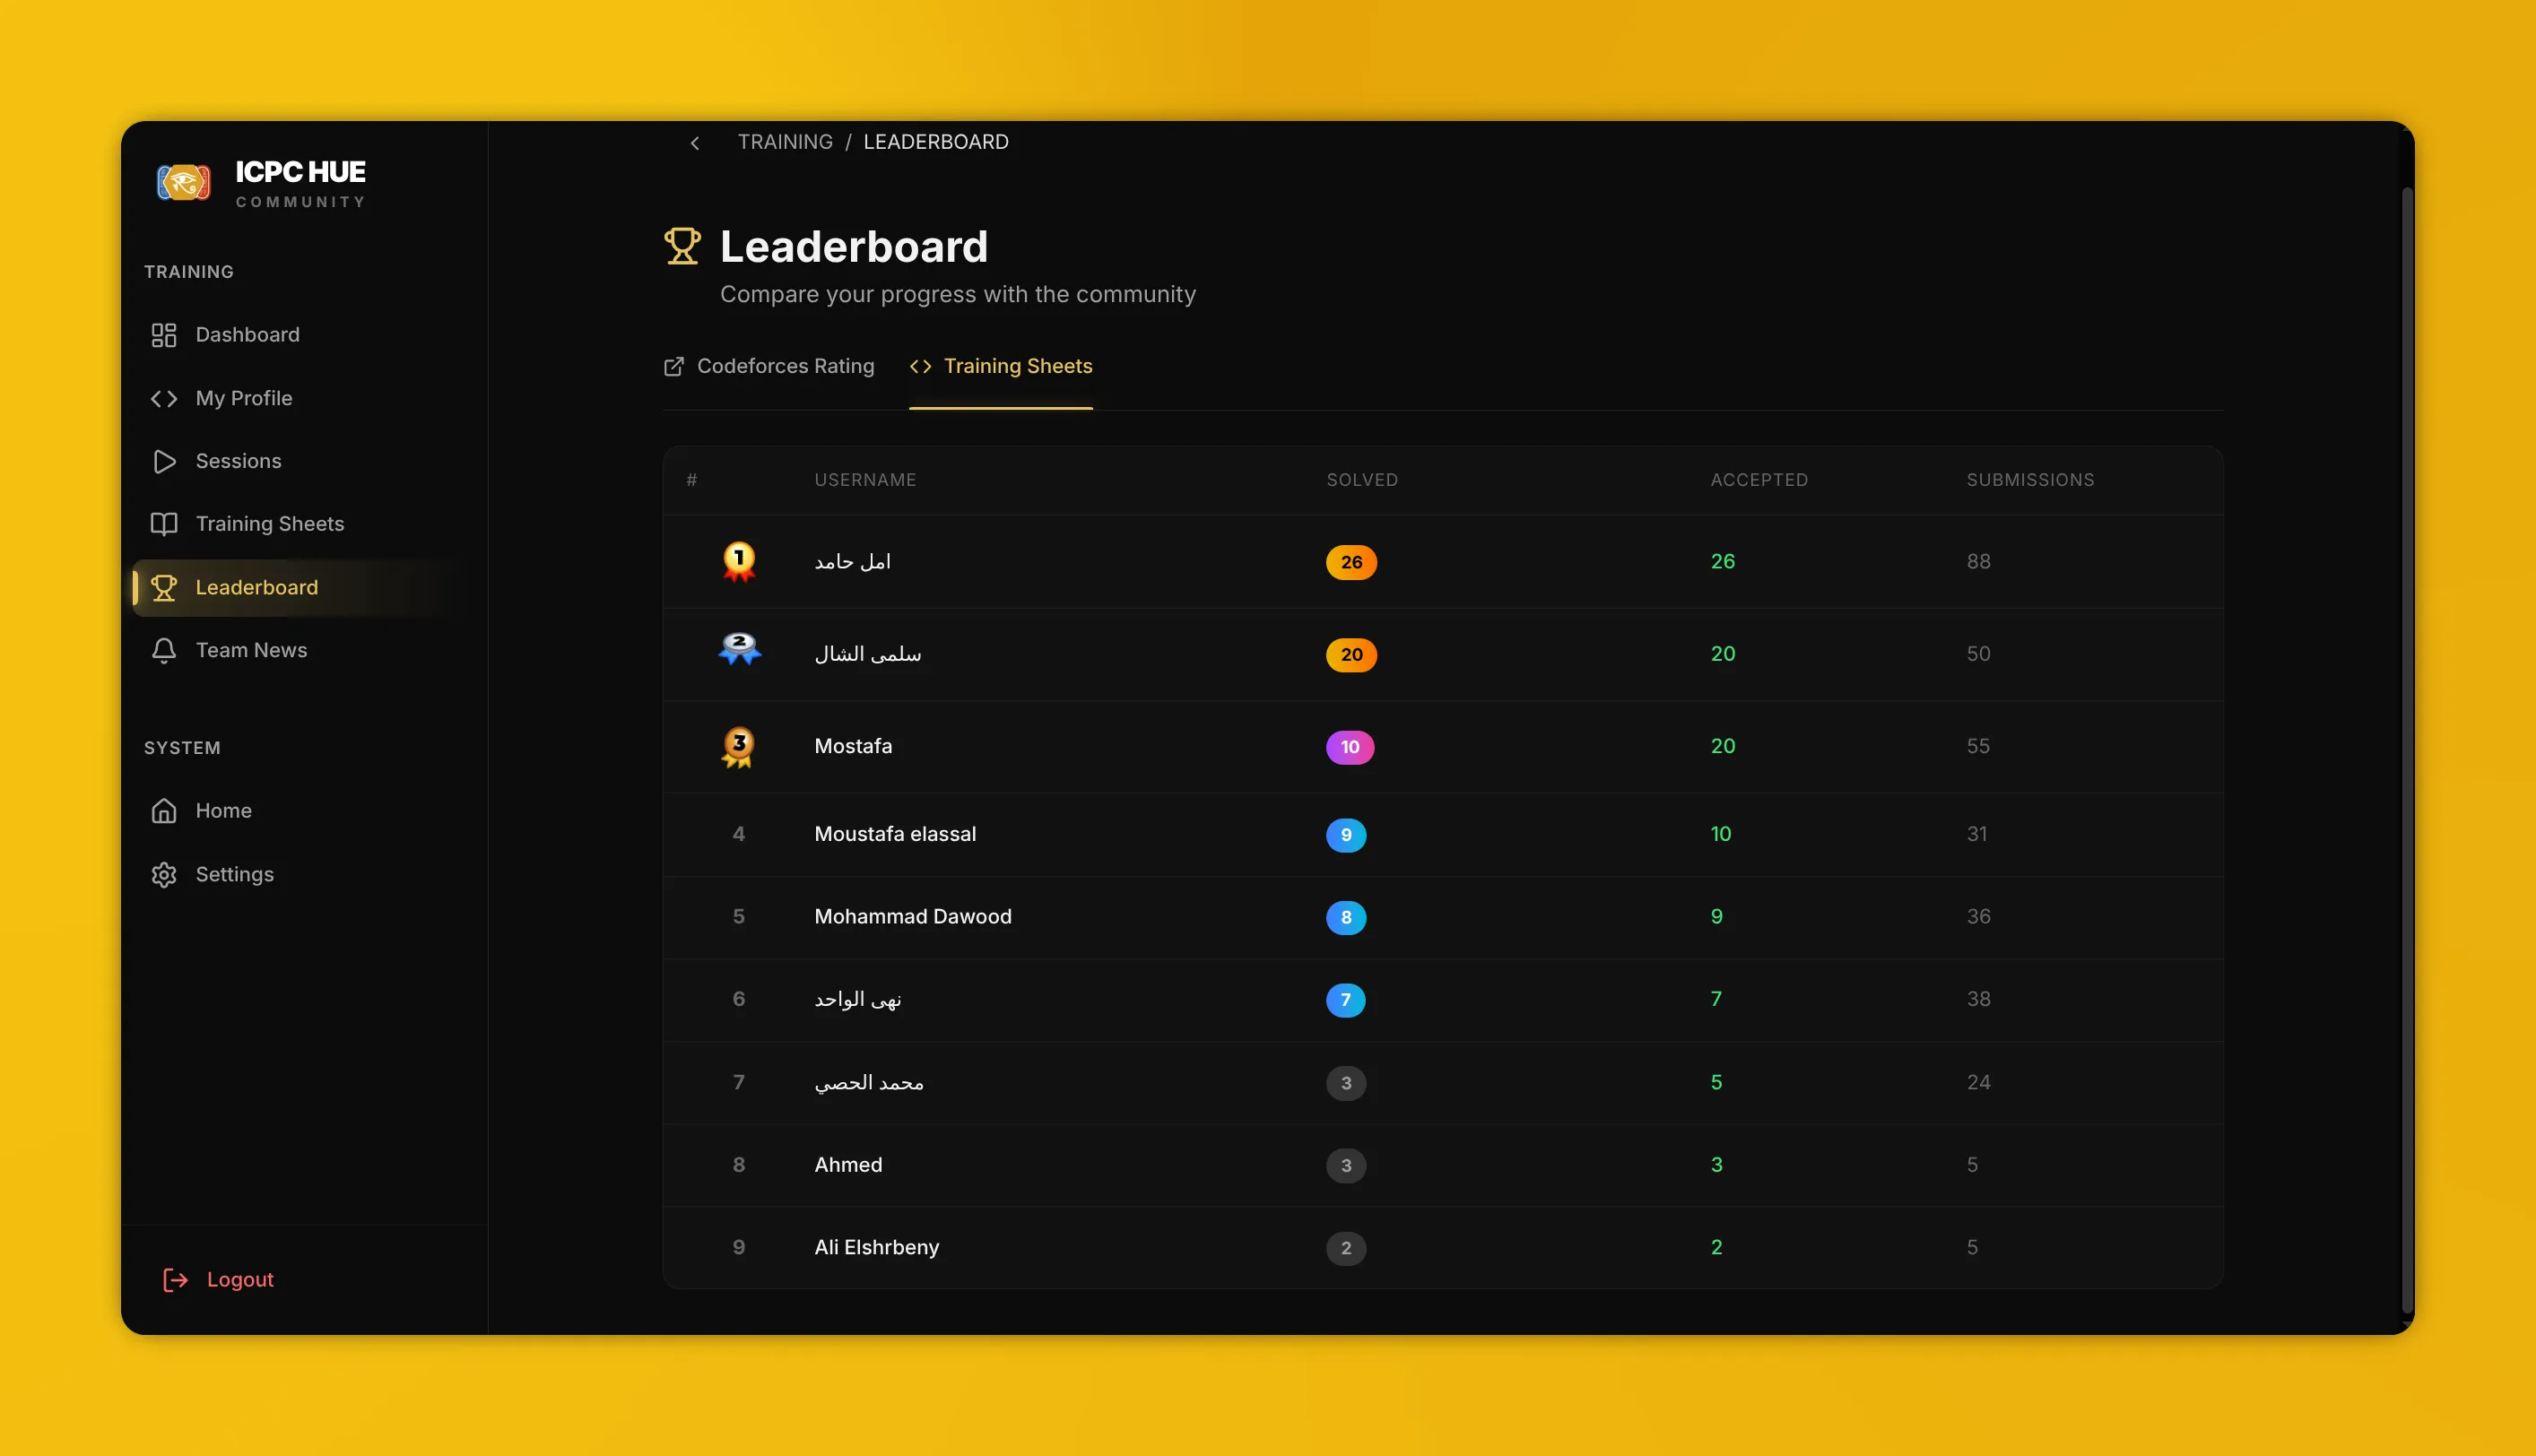Click the My Profile code brackets icon
This screenshot has height=1456, width=2536.
tap(164, 399)
